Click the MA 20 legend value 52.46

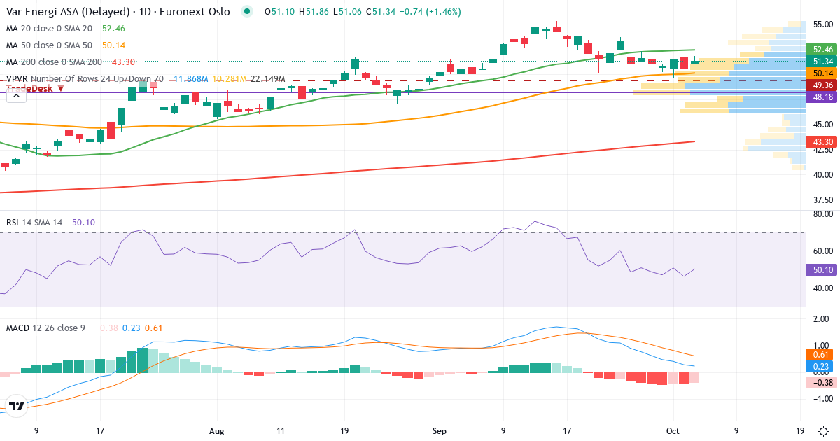coord(113,29)
